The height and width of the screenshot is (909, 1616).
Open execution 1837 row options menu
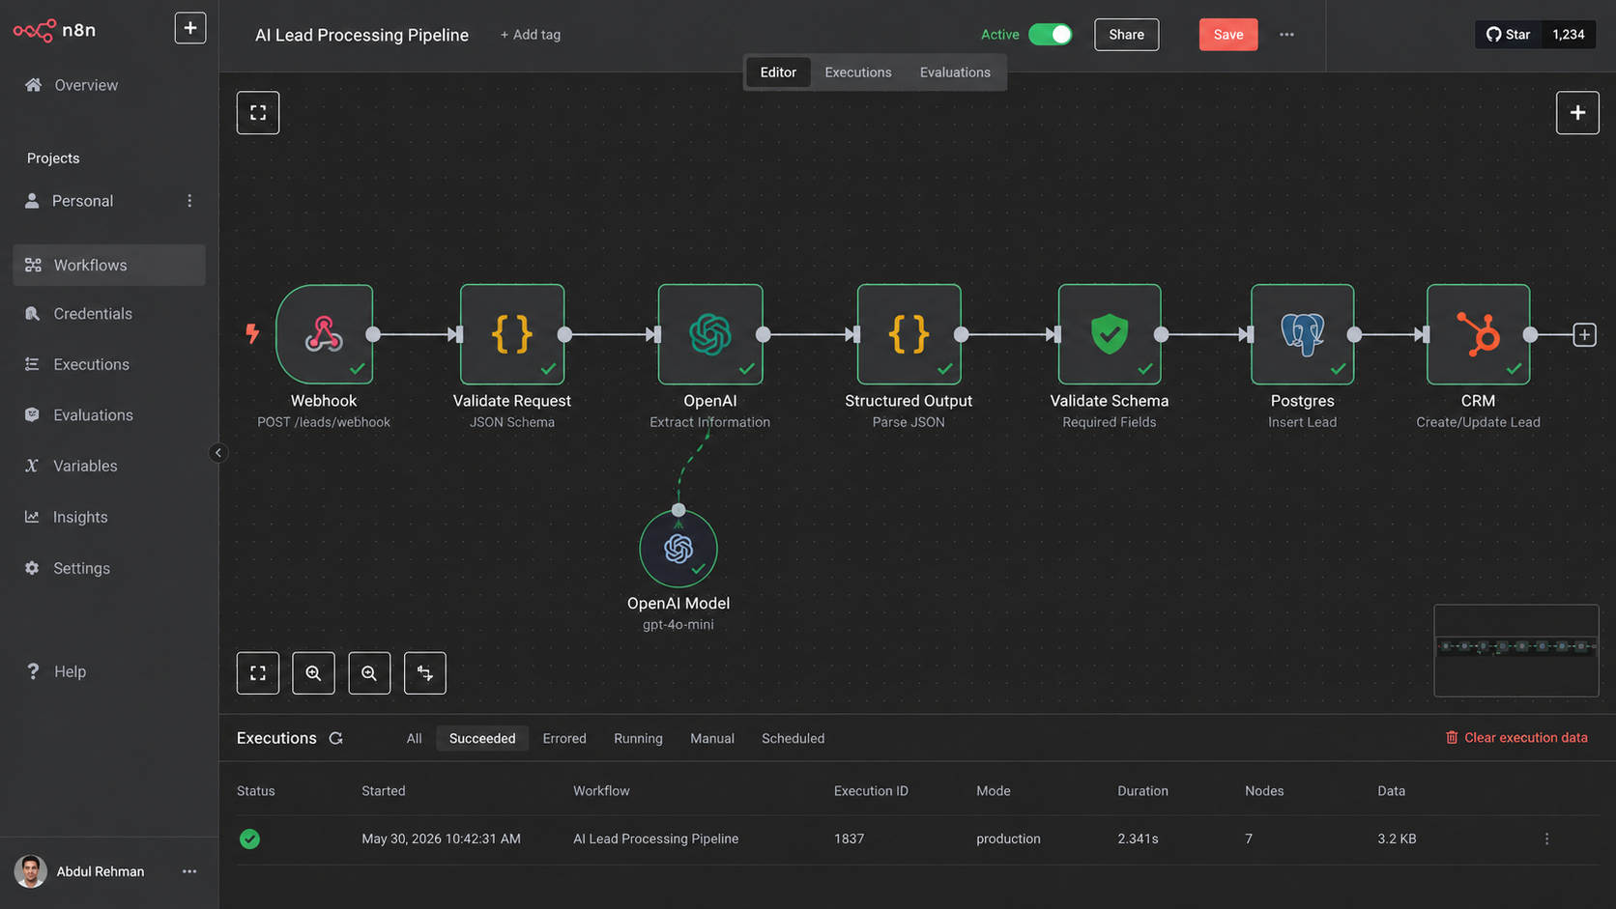coord(1546,839)
